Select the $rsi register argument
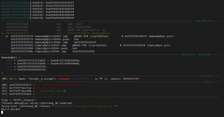This screenshot has height=117, width=224. pos(9,64)
